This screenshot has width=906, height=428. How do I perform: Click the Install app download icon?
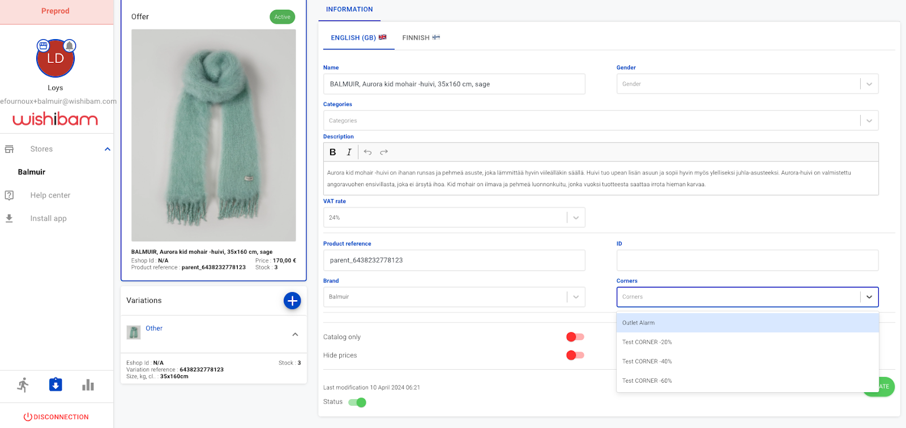tap(9, 218)
